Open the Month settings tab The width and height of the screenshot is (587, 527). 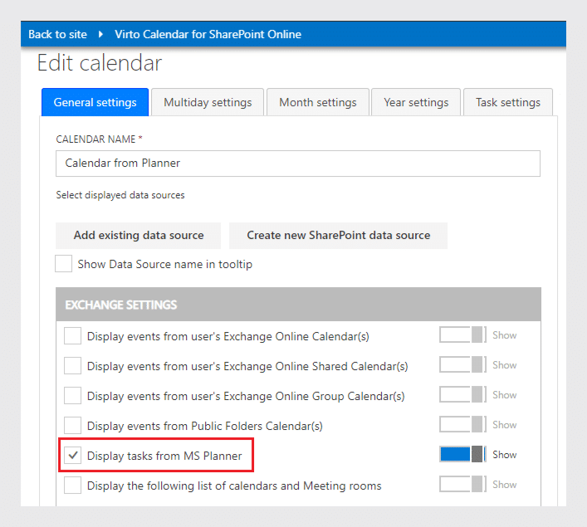click(x=318, y=102)
